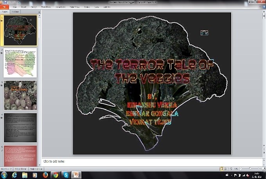Go to the Transitions ribbon tab

tap(46, 7)
